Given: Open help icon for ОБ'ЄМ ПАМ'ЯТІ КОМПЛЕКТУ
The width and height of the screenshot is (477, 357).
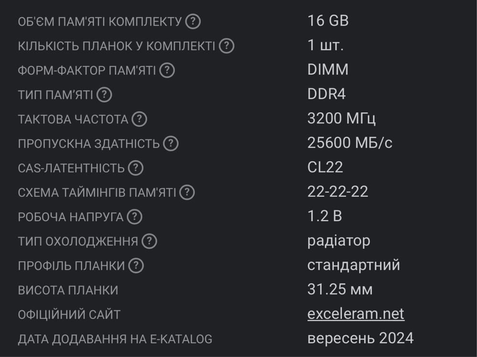Looking at the screenshot, I should click(193, 22).
